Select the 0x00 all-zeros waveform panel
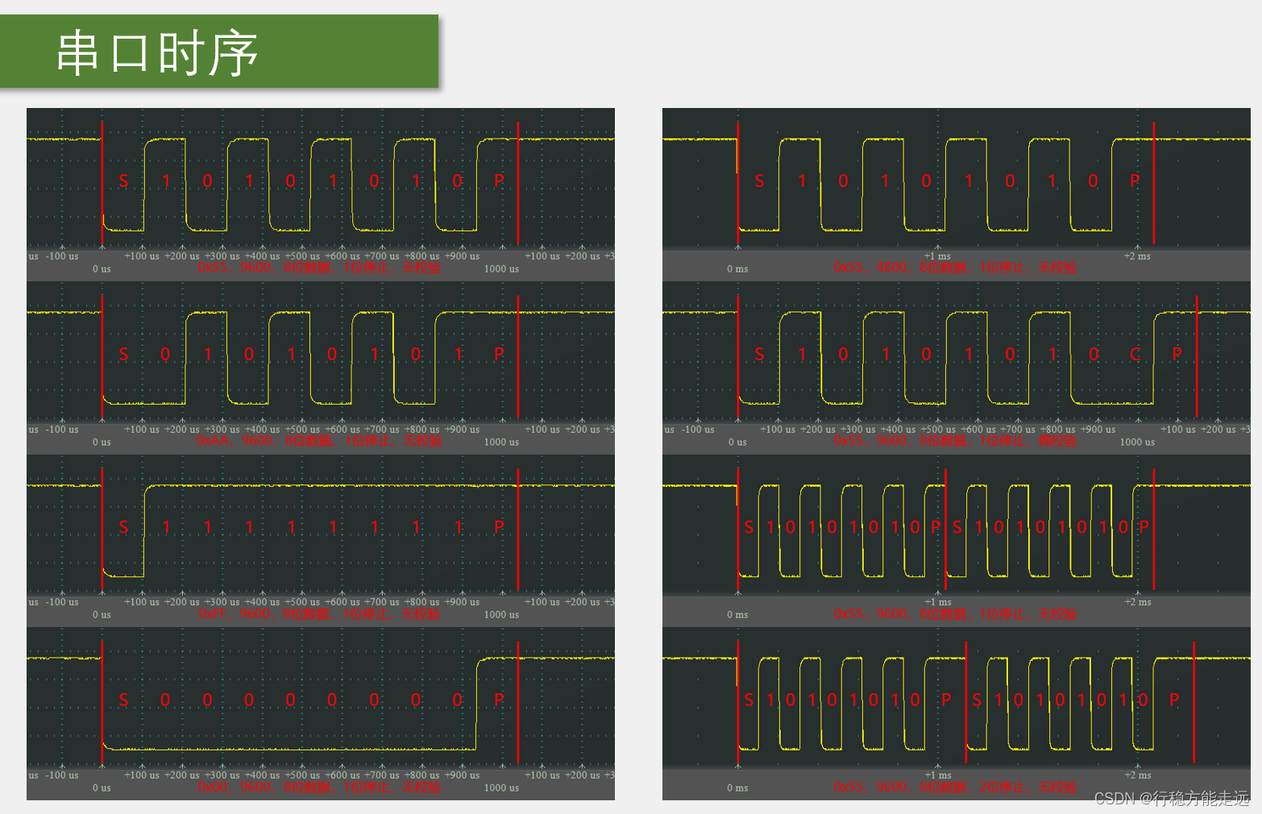Screen dimensions: 1262x814 (x=320, y=703)
